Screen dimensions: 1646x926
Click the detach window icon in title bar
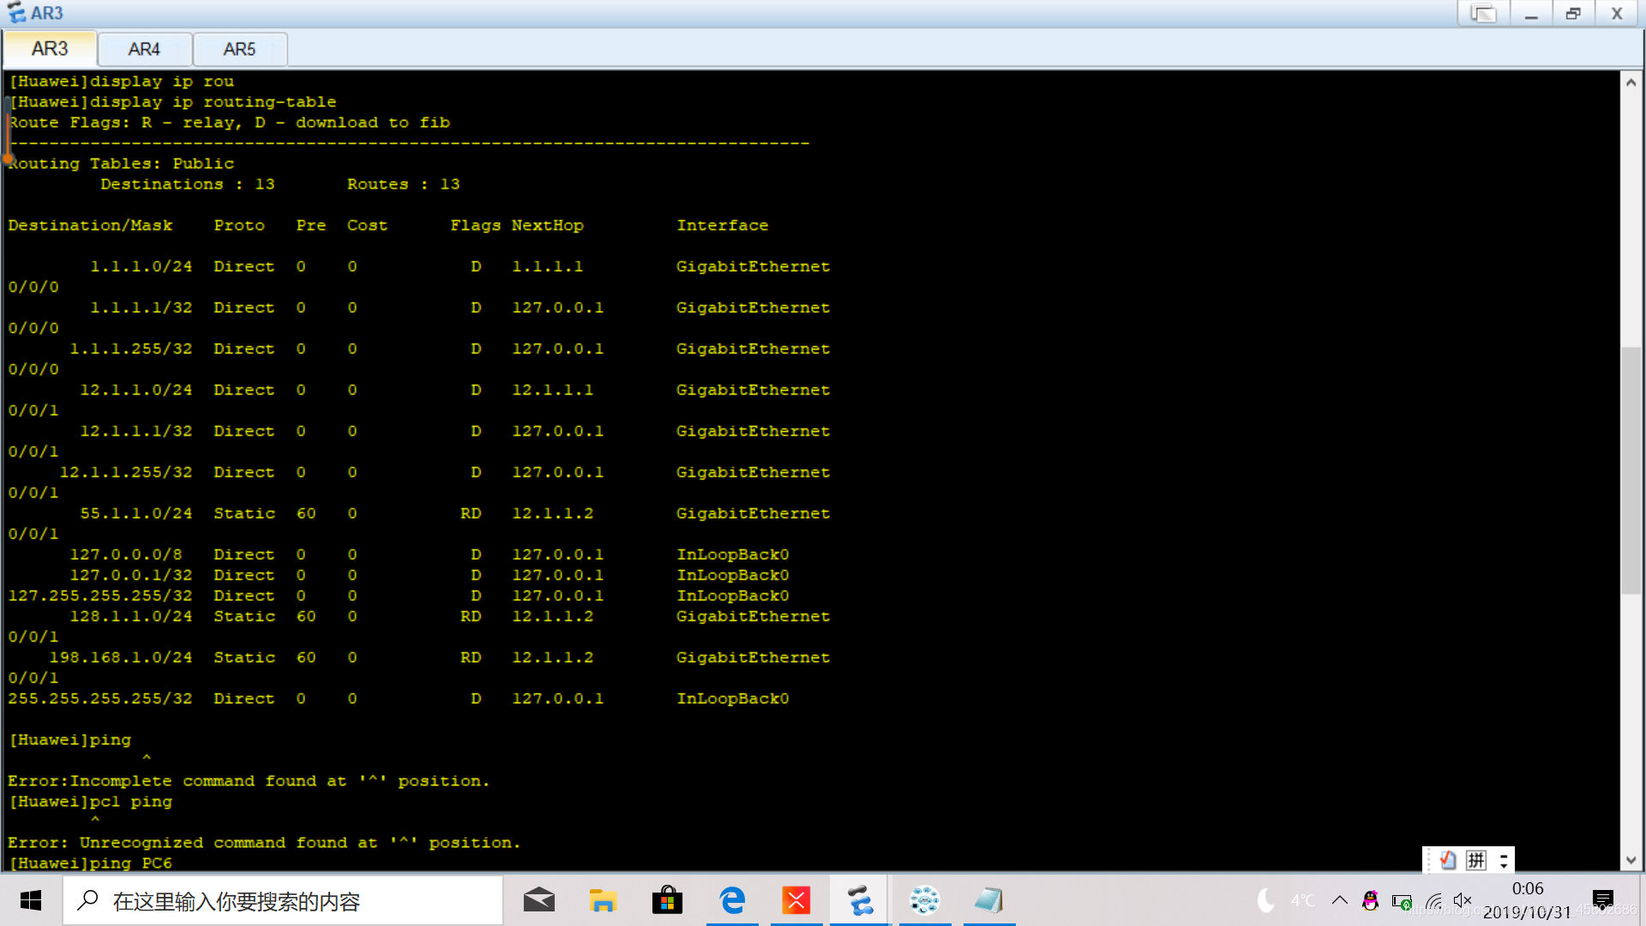pos(1483,14)
